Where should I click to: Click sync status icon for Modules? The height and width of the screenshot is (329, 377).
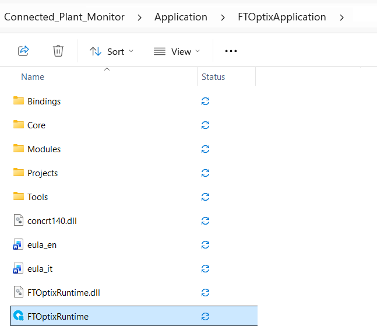coord(205,149)
